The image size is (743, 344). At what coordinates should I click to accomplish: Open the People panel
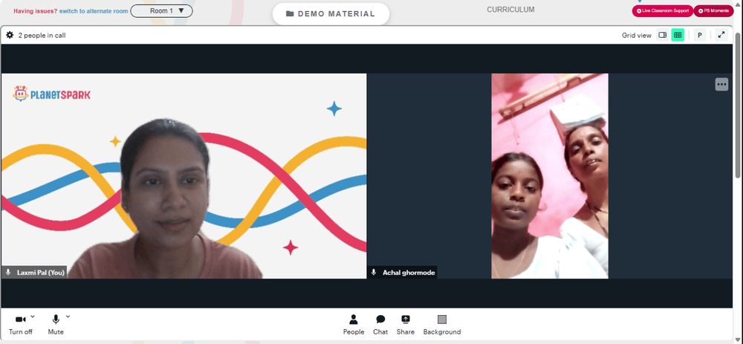354,325
